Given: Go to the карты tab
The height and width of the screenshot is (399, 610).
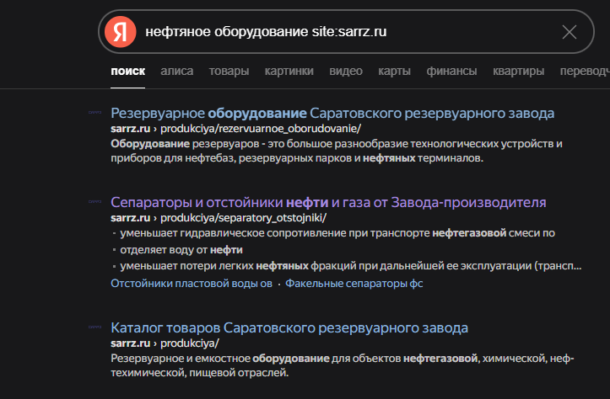Looking at the screenshot, I should click(x=394, y=72).
